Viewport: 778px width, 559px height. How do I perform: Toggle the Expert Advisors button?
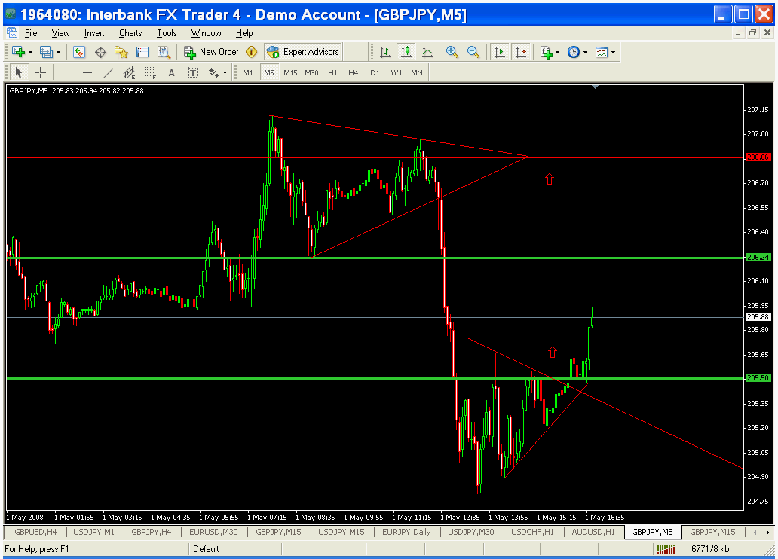point(303,52)
